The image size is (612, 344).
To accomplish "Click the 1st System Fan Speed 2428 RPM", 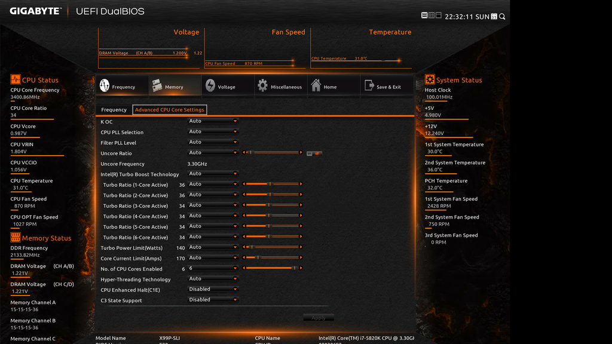I will [439, 206].
